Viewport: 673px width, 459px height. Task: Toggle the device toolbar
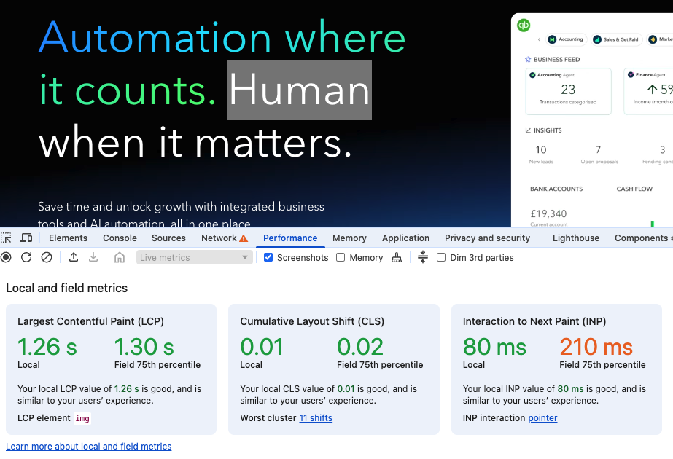coord(27,238)
